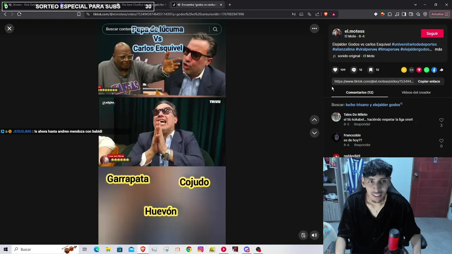Open the Brave browser taskbar icon
This screenshot has width=452, height=254.
pyautogui.click(x=143, y=249)
